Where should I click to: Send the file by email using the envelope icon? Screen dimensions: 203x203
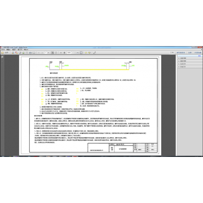34,53
